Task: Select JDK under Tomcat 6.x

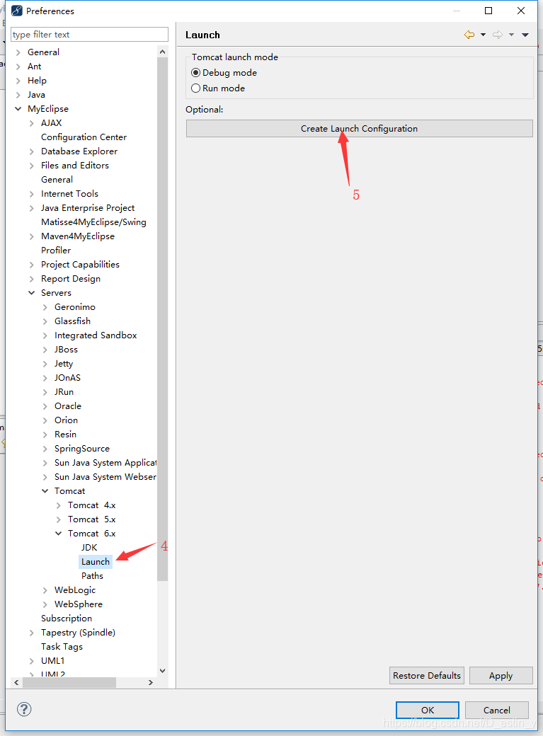Action: pyautogui.click(x=89, y=547)
